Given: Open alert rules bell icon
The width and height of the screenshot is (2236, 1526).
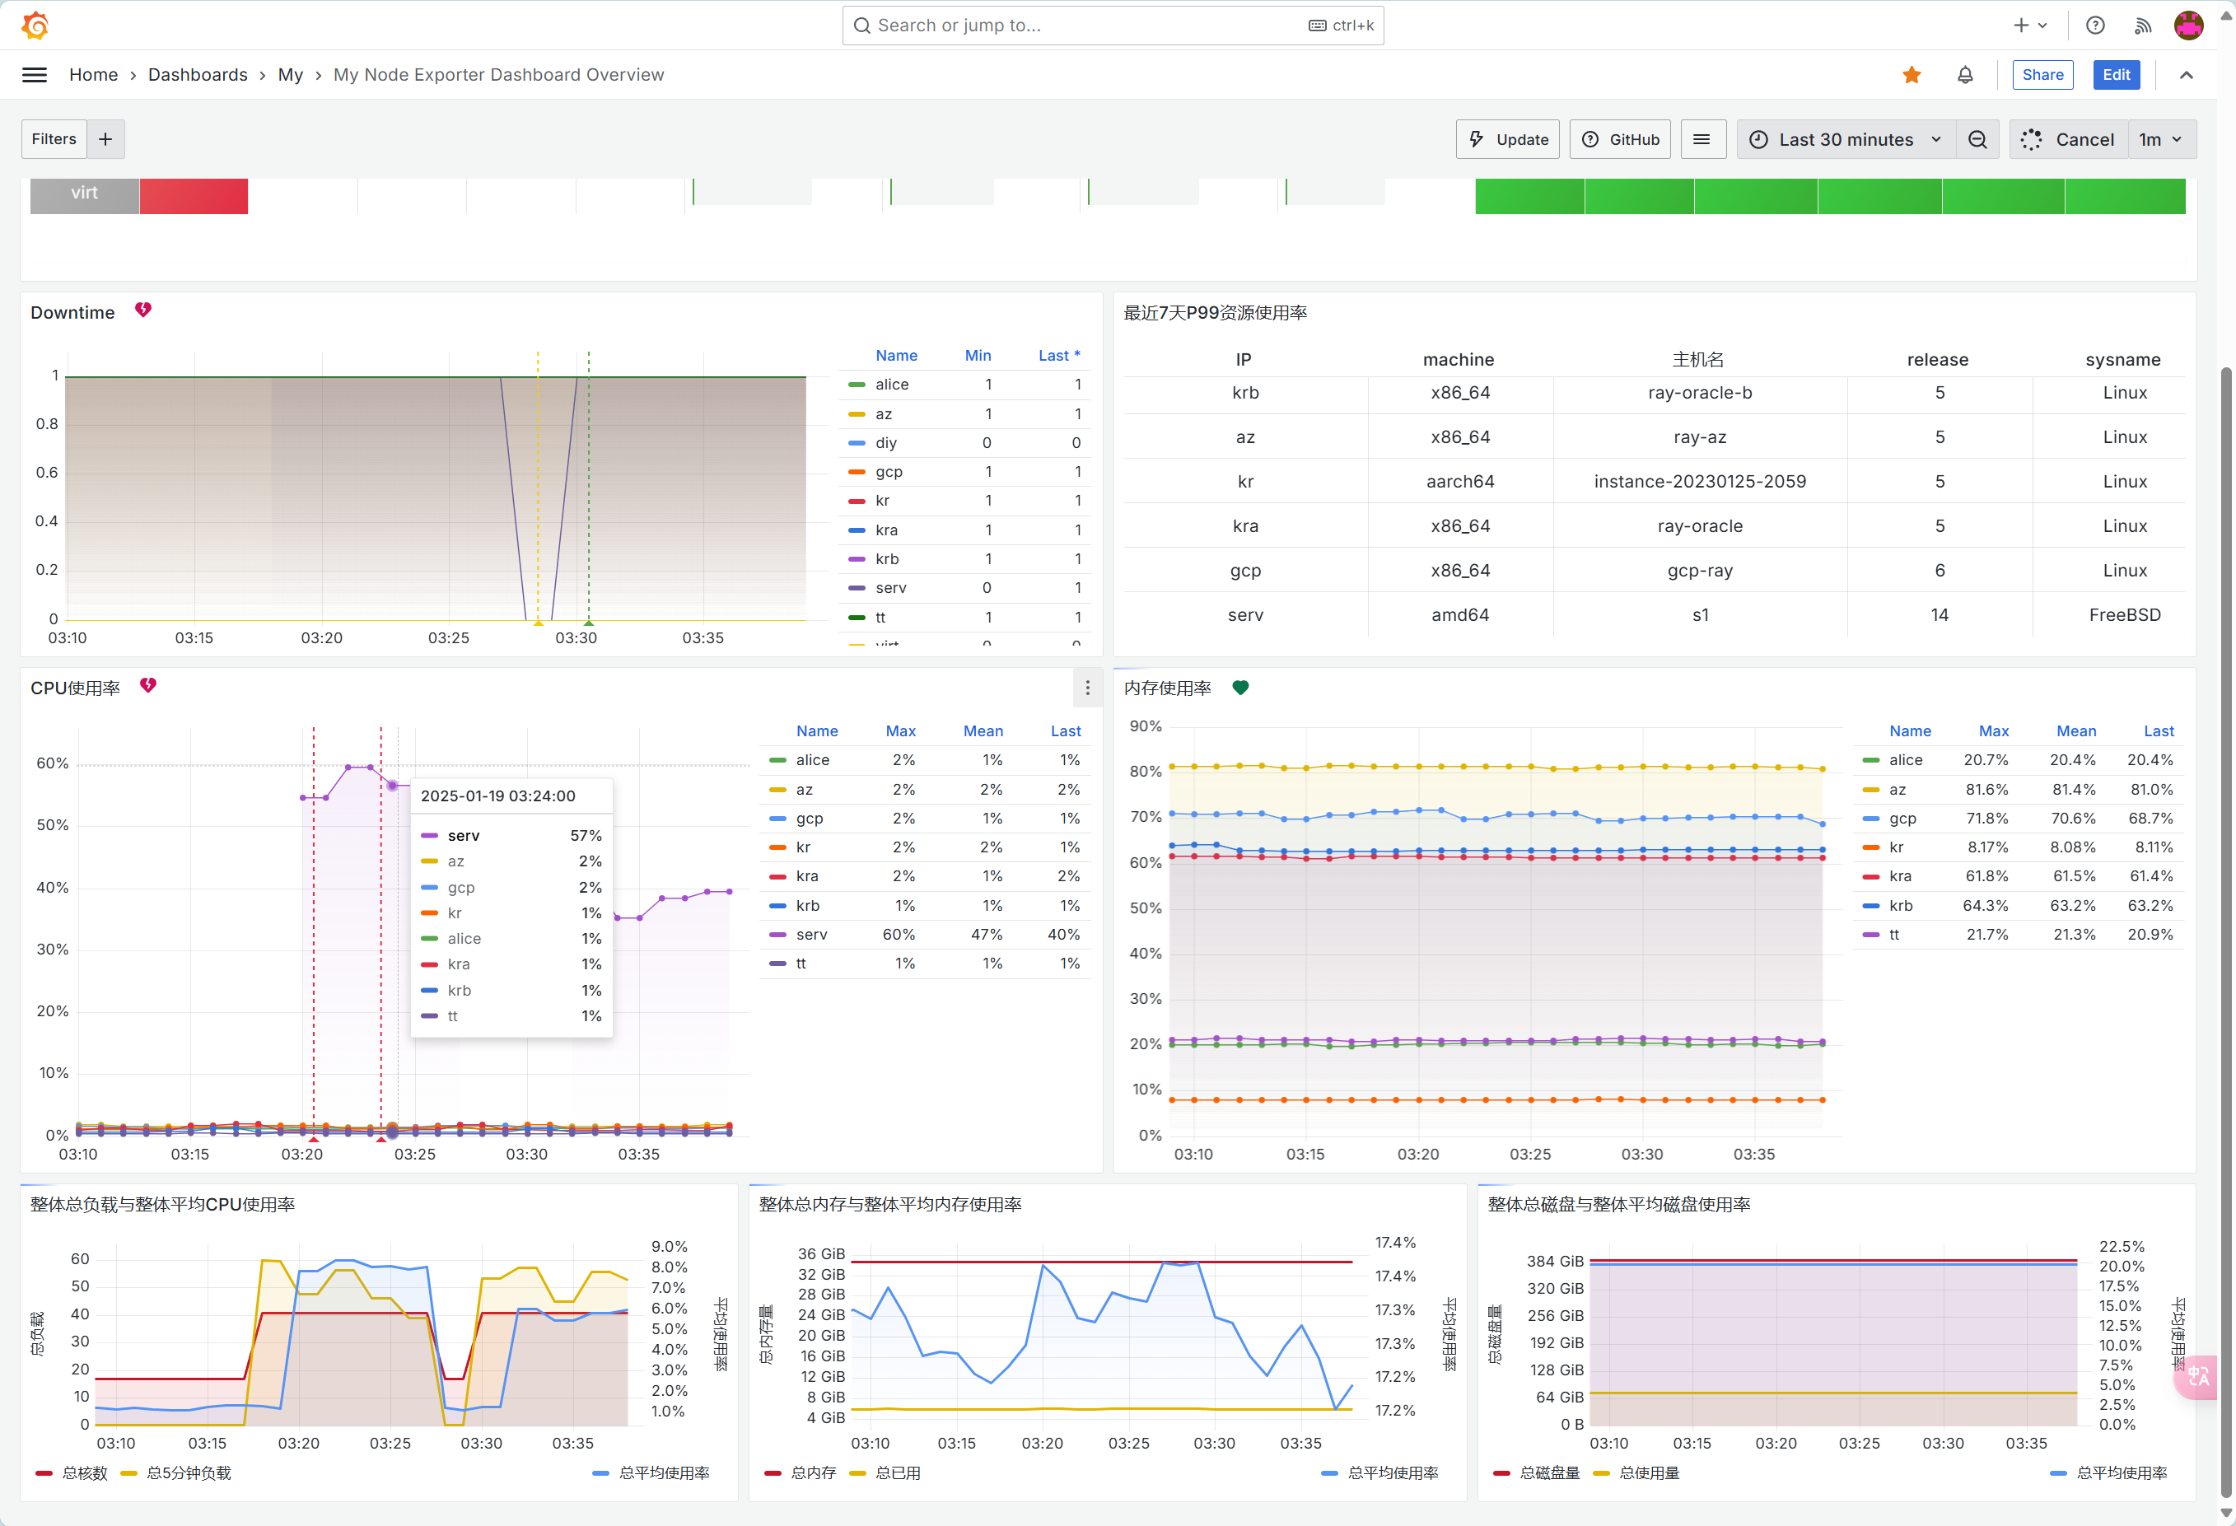Looking at the screenshot, I should point(1965,75).
